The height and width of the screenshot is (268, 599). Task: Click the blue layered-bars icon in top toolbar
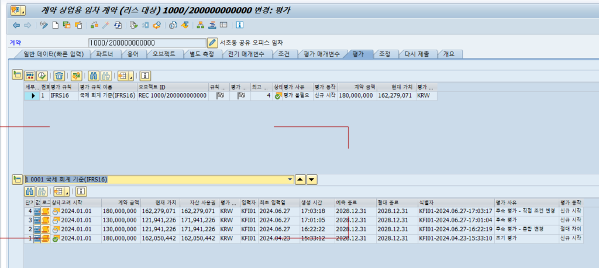click(212, 26)
